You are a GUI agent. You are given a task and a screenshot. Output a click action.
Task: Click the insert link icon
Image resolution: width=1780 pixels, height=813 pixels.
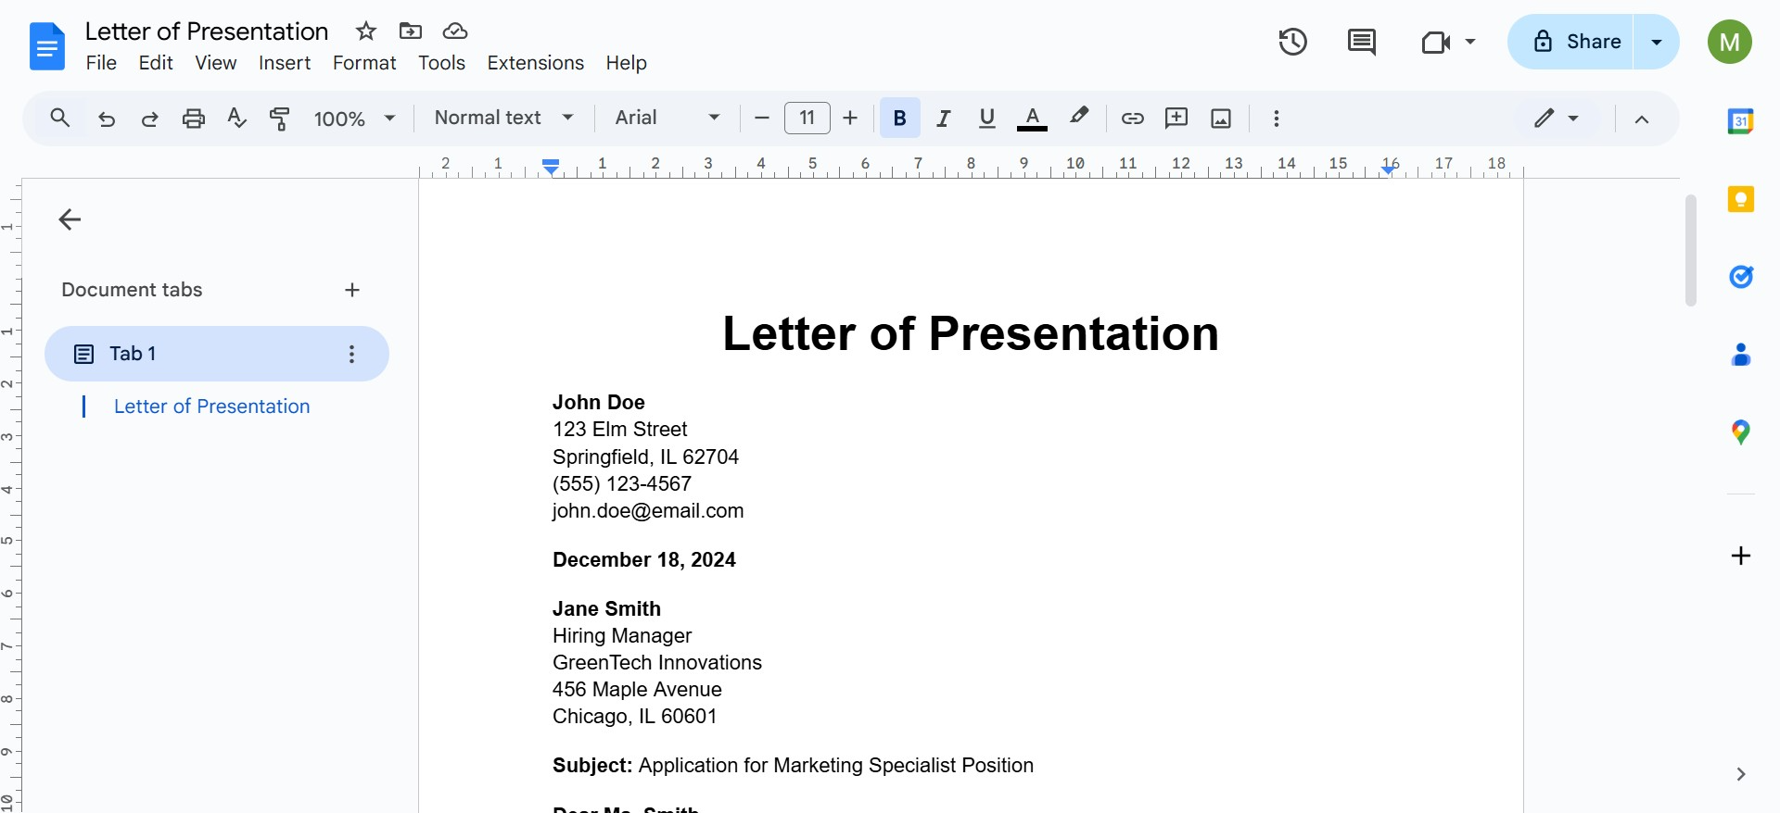tap(1132, 119)
